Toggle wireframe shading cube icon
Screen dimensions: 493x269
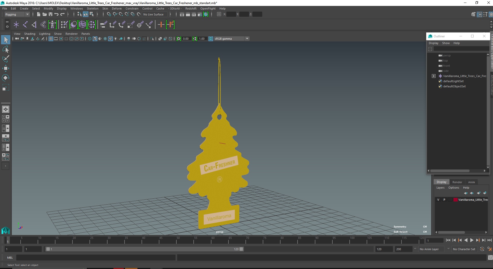(90, 39)
